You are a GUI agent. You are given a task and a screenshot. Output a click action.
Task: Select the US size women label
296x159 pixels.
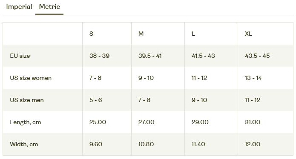click(x=31, y=78)
